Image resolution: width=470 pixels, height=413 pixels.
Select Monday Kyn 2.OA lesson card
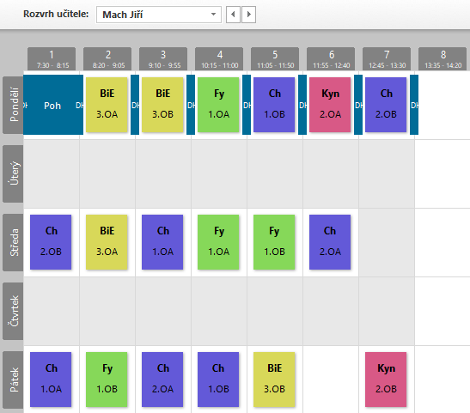330,105
